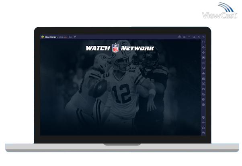Open the media folder sidebar icon
Viewport: 242px width, 166px height.
pos(203,89)
